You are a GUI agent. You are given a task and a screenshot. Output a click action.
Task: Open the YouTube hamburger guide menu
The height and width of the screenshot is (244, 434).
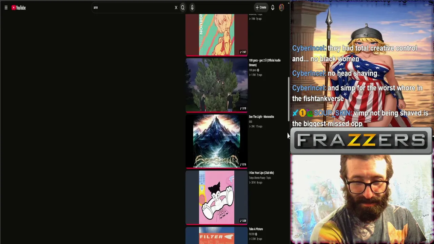[x=6, y=7]
